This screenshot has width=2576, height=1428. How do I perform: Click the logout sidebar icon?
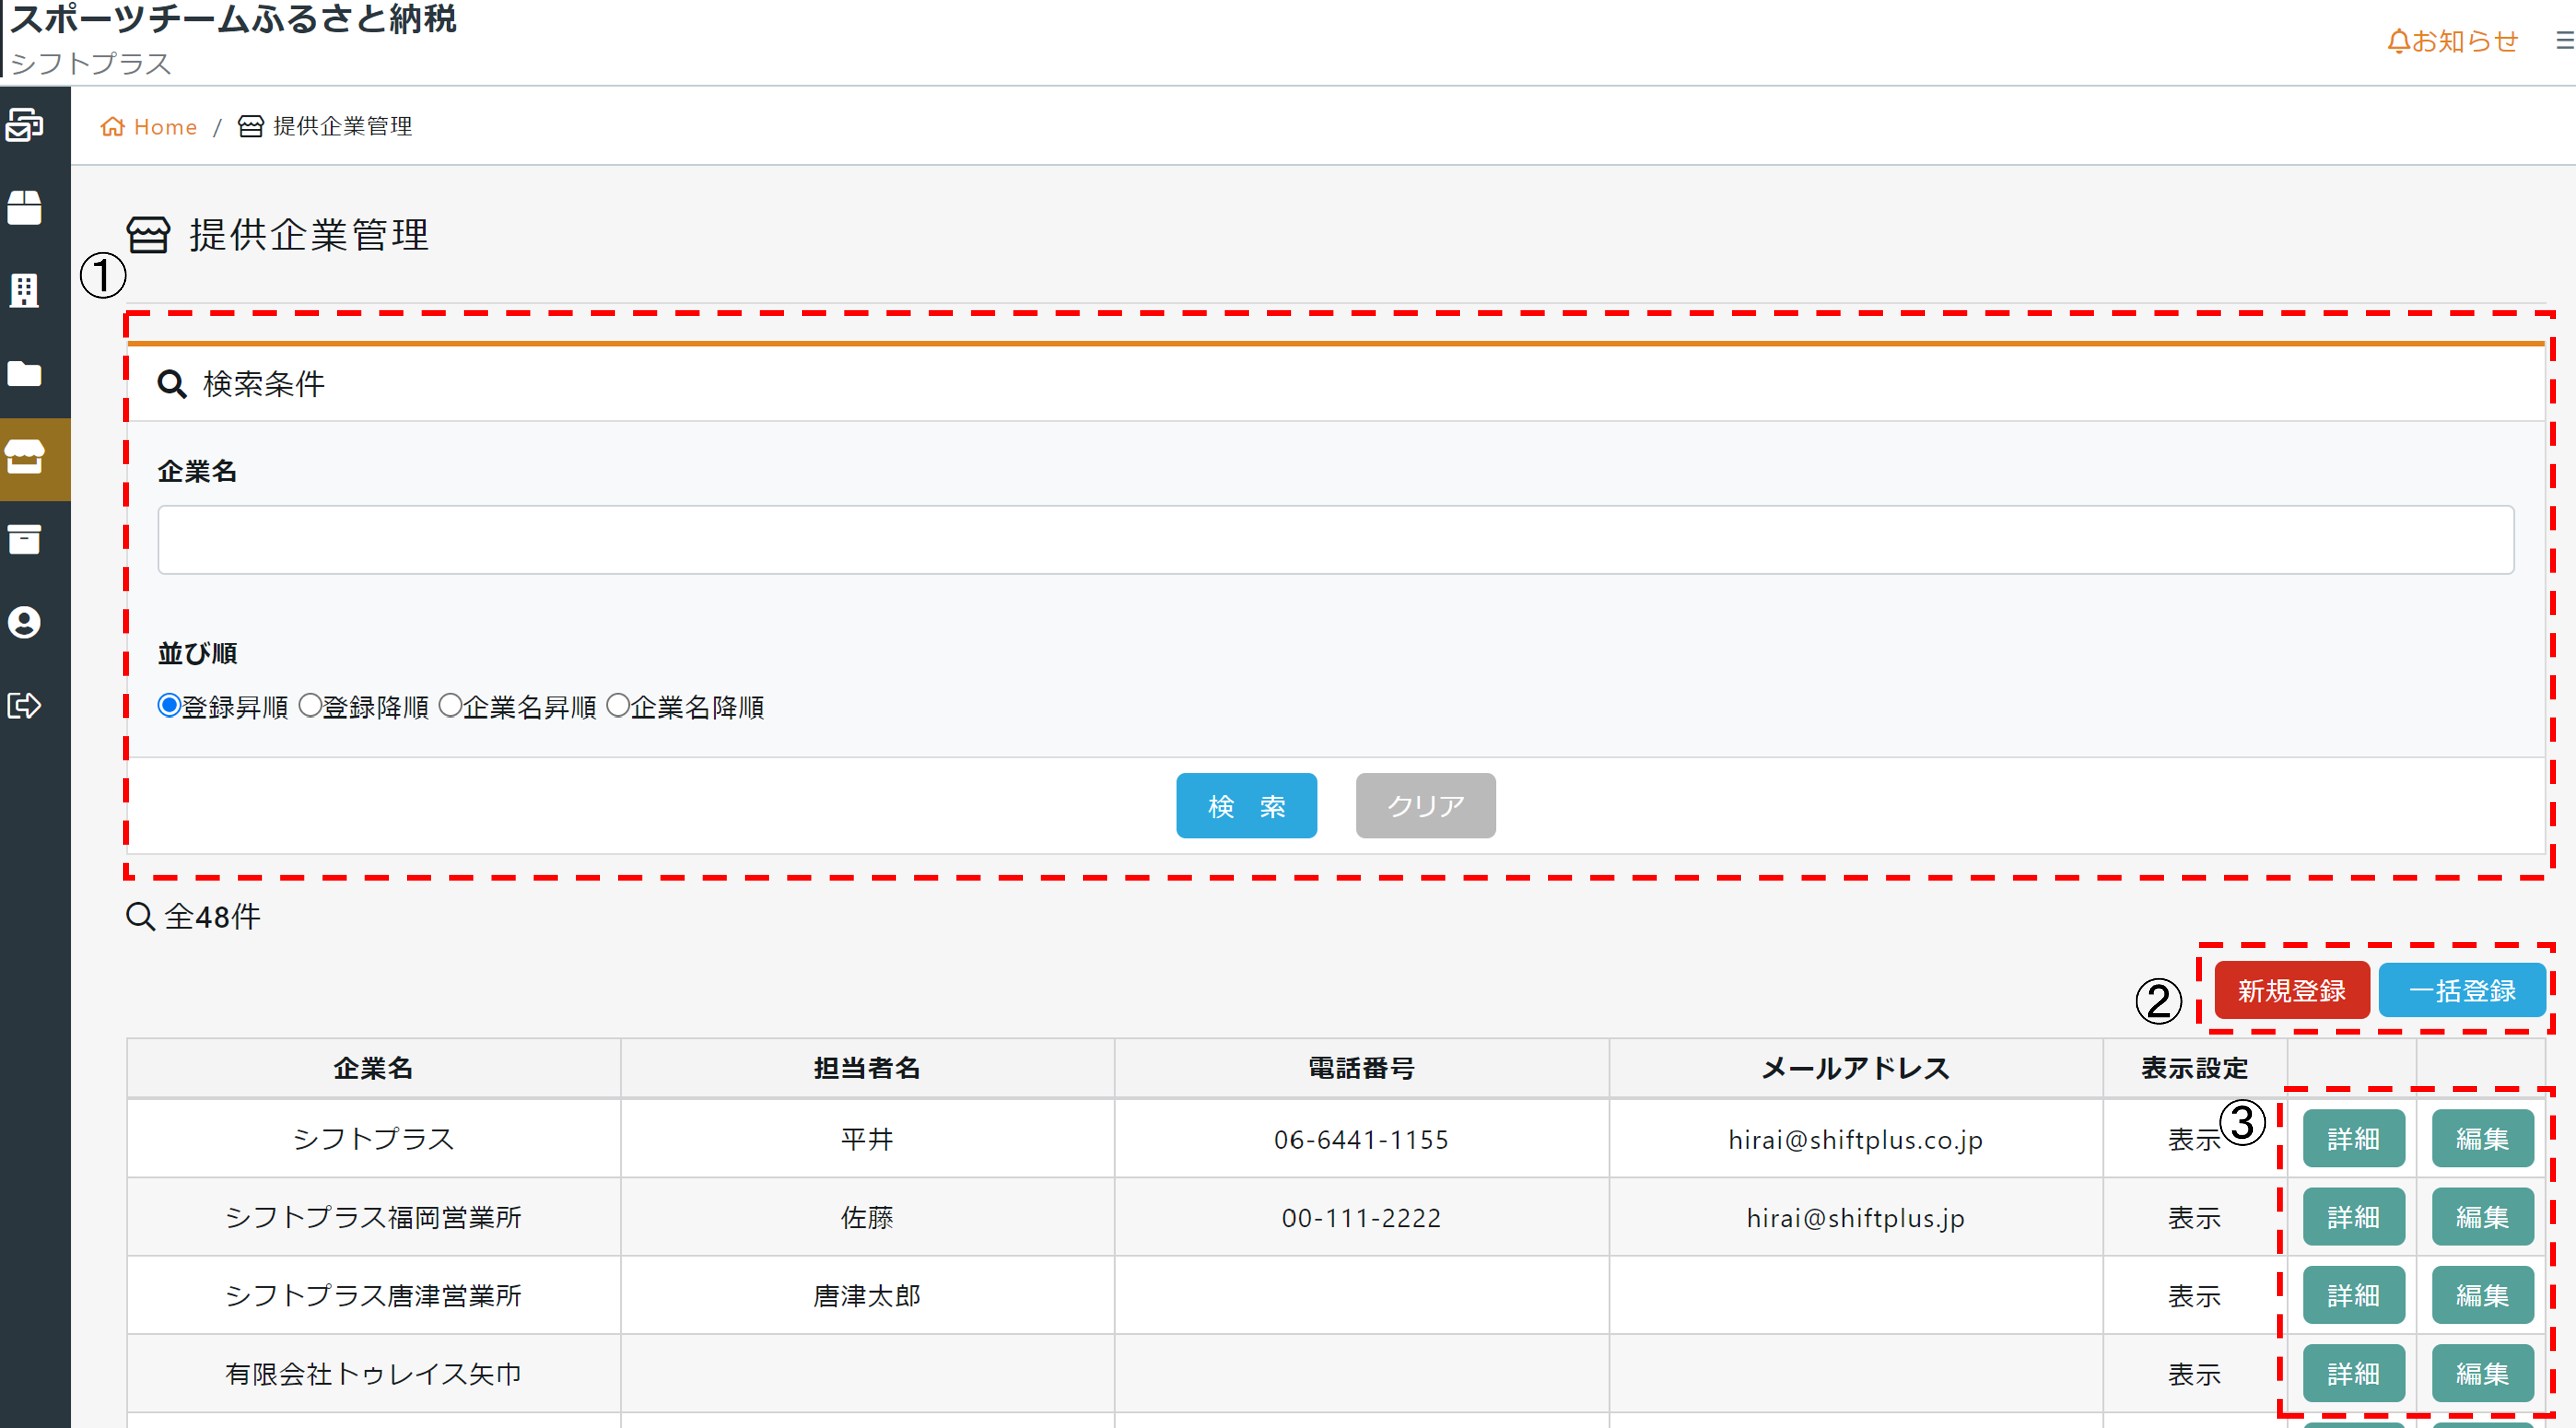(x=24, y=705)
